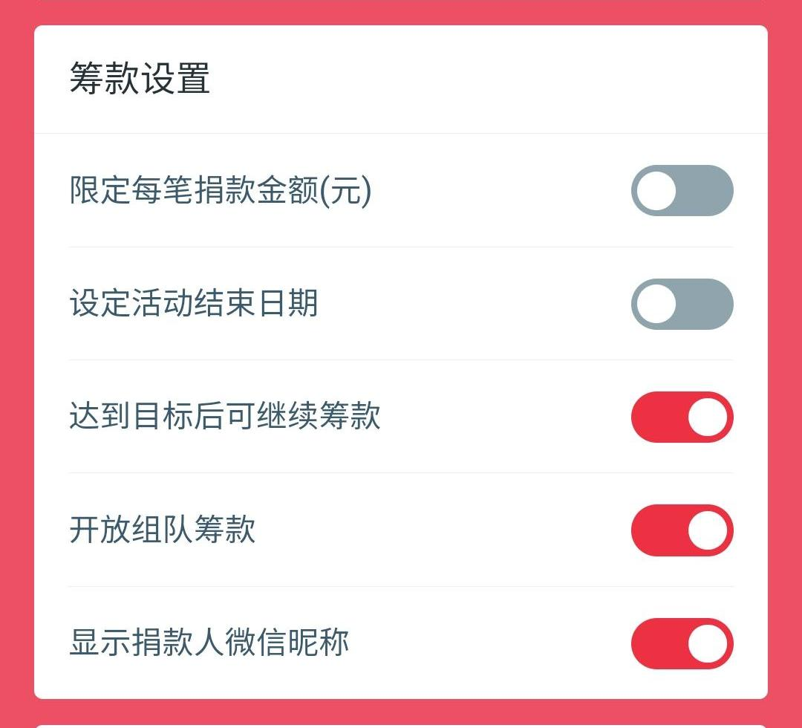Tap the white knob of 开放组队筹款 switch
Screen dimensions: 802x728
pyautogui.click(x=707, y=530)
